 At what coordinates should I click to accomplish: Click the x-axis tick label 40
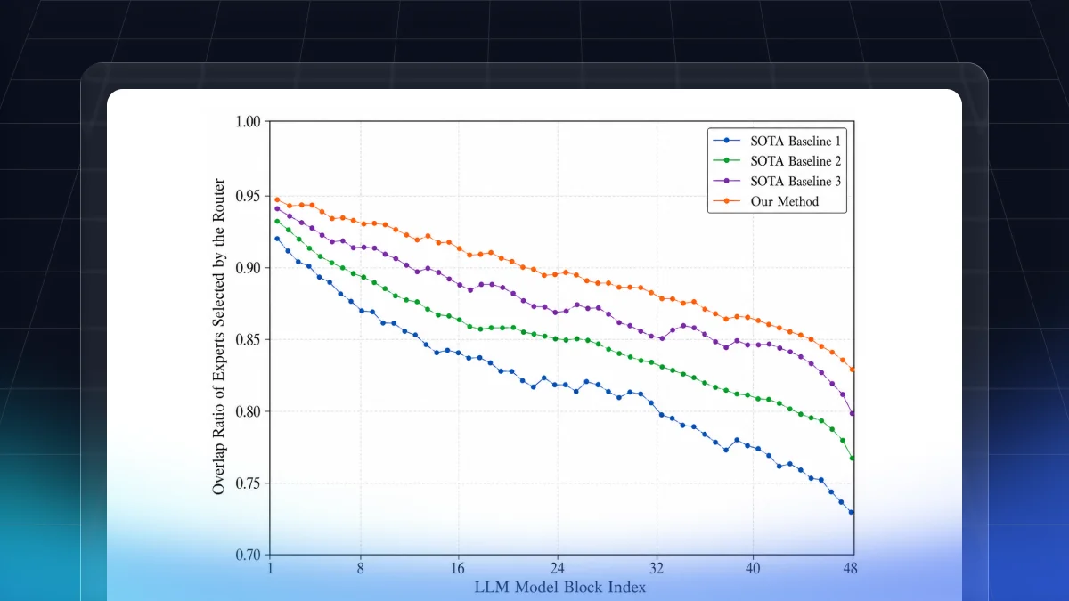pos(755,569)
